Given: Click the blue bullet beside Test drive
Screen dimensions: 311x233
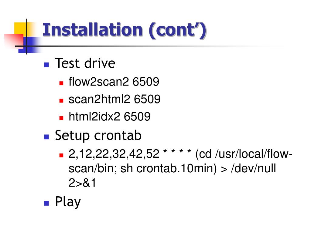Looking at the screenshot, I should 46,65.
